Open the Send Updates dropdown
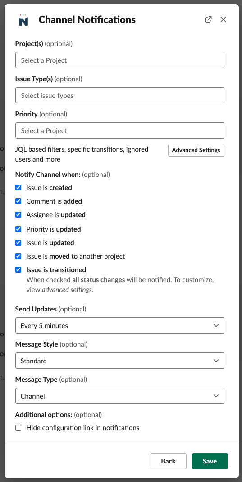Viewport: 242px width, 482px height. pyautogui.click(x=120, y=325)
